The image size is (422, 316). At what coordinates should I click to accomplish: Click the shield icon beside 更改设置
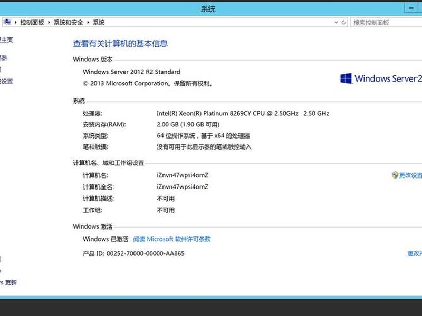tap(395, 175)
